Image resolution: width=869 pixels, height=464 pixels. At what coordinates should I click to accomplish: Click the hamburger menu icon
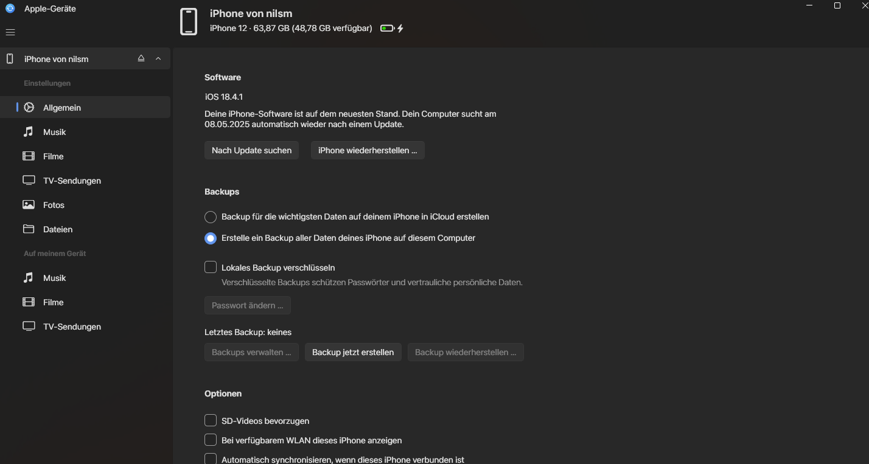(x=10, y=32)
